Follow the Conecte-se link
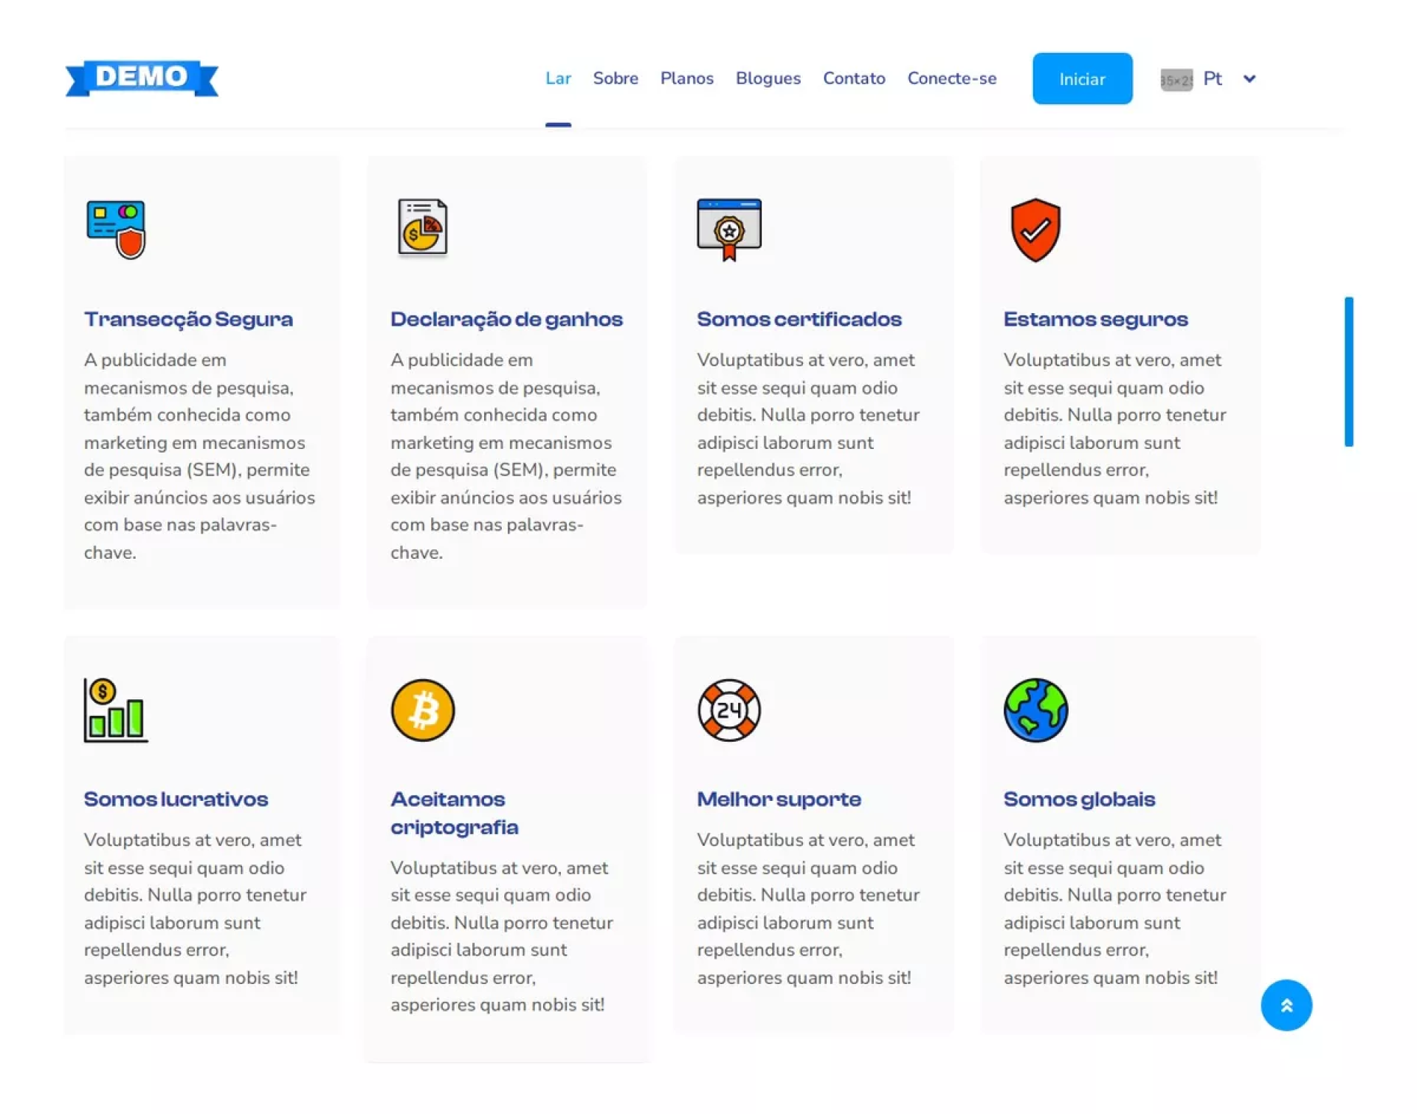1417x1114 pixels. pos(951,78)
